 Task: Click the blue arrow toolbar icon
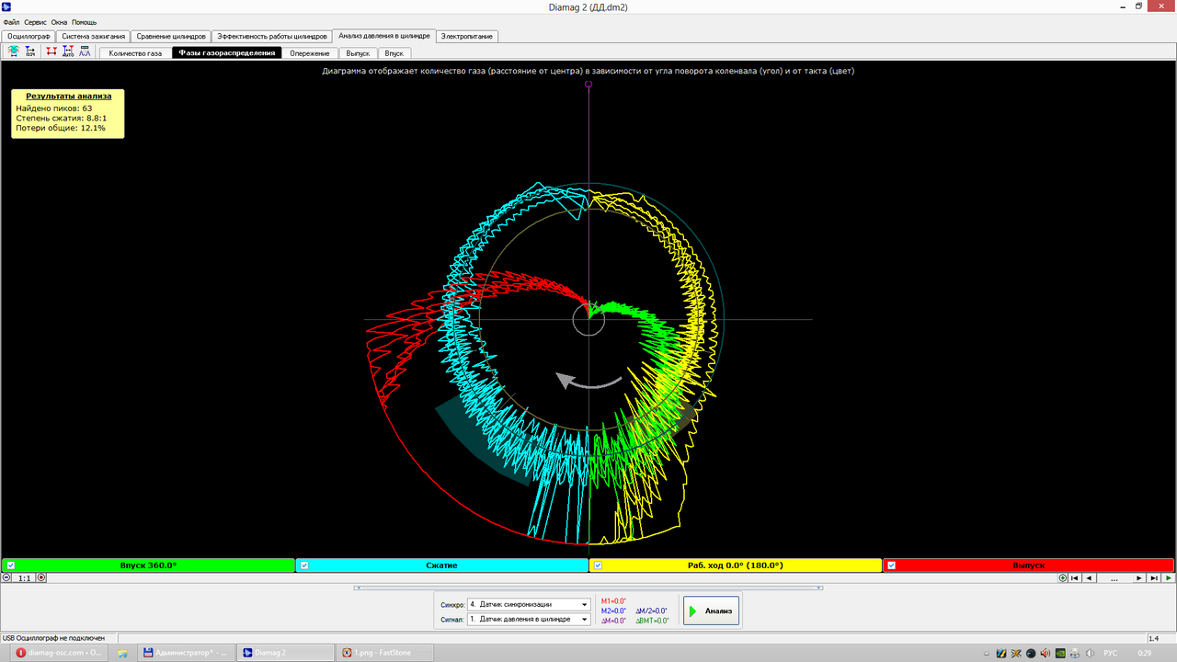[x=30, y=52]
